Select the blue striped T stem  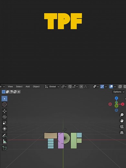tap(51, 144)
